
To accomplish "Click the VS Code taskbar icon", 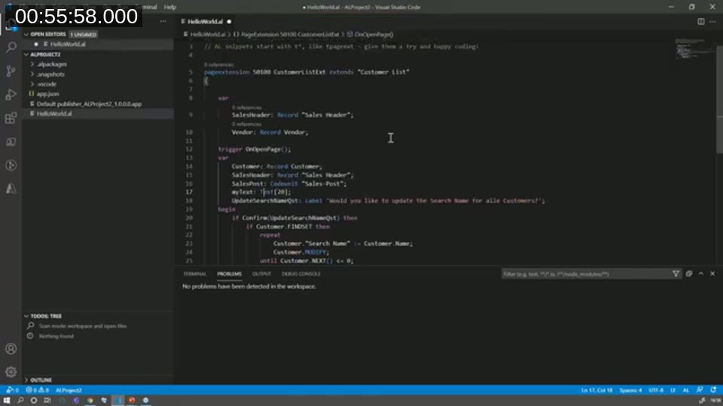I will click(x=118, y=401).
